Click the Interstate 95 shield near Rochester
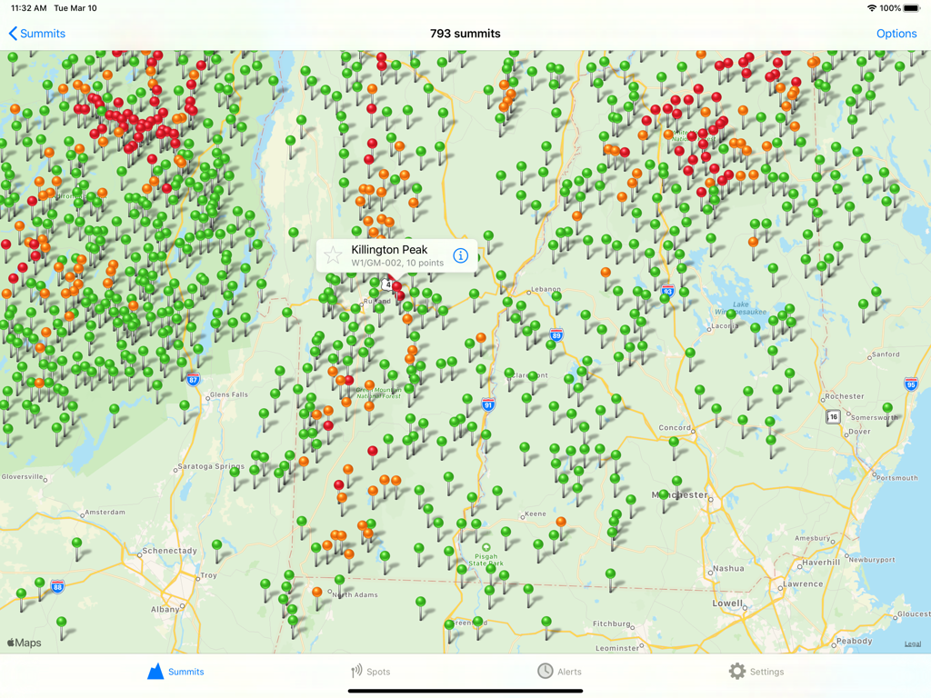Viewport: 931px width, 698px height. pyautogui.click(x=911, y=384)
